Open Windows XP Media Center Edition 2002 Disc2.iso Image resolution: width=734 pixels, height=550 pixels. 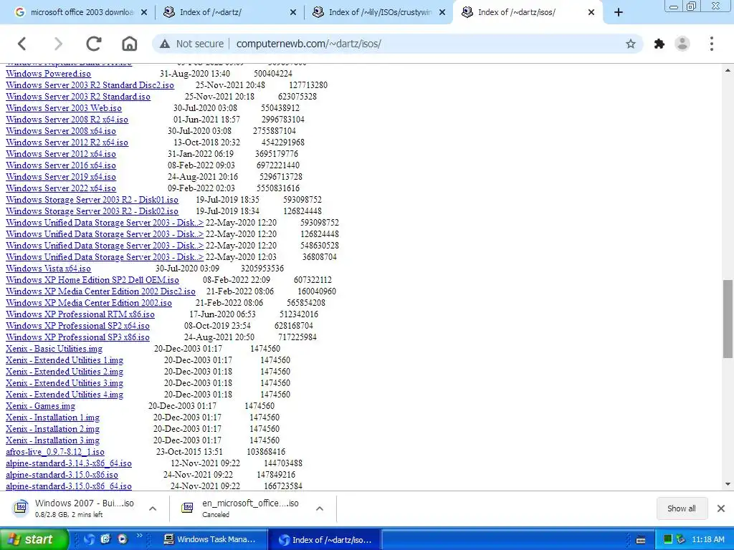coord(100,291)
